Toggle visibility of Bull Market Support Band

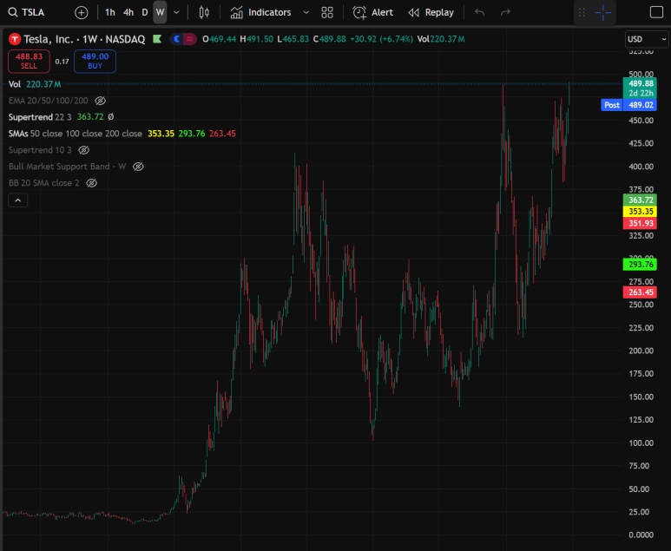tap(138, 167)
